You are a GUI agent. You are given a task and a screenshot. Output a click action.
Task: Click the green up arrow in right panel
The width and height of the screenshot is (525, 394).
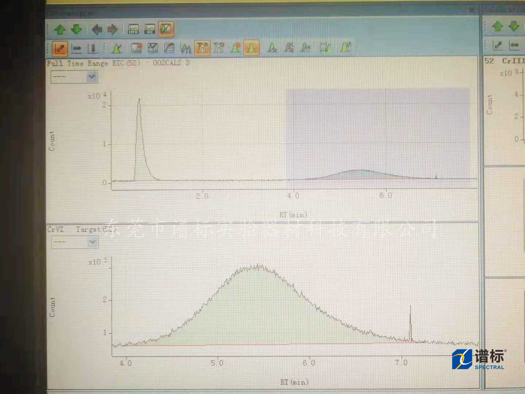pyautogui.click(x=497, y=26)
